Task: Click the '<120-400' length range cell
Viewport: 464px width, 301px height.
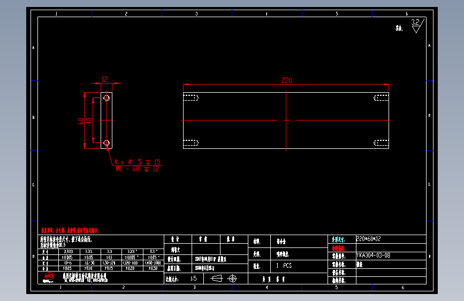Action: tap(130, 263)
